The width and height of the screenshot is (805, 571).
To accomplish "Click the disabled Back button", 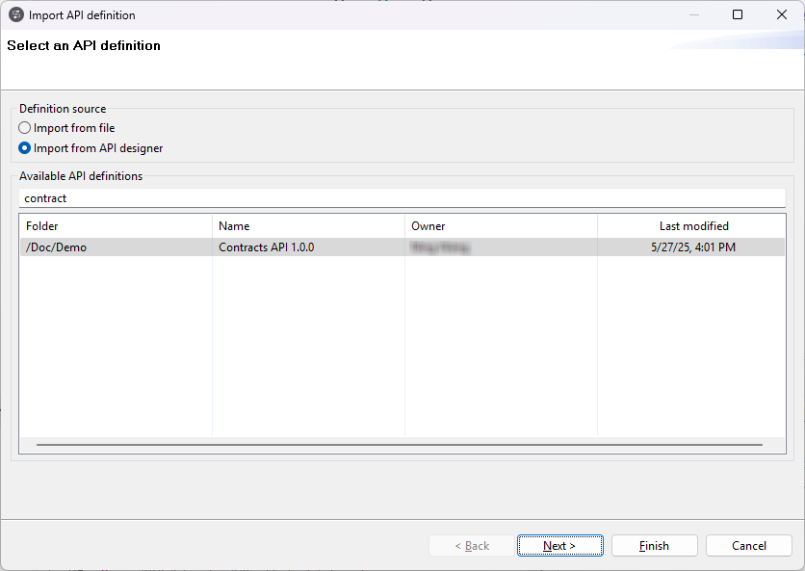I will coord(471,545).
